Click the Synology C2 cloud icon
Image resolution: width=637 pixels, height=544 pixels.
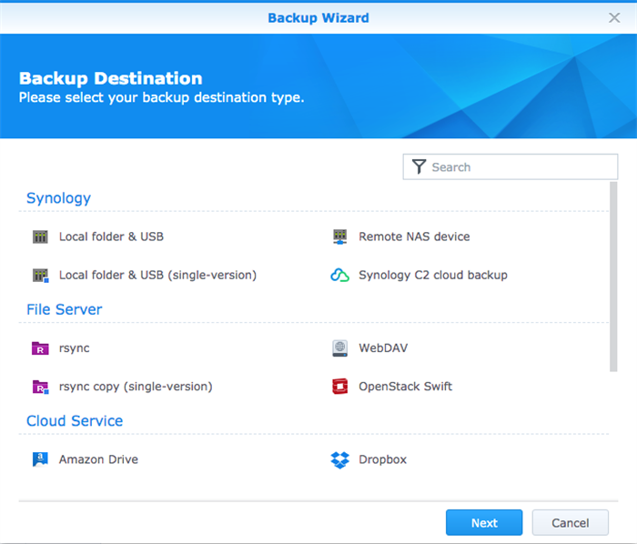click(x=339, y=276)
